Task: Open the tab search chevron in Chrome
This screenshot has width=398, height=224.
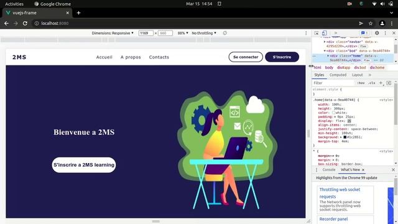Action: (x=391, y=12)
